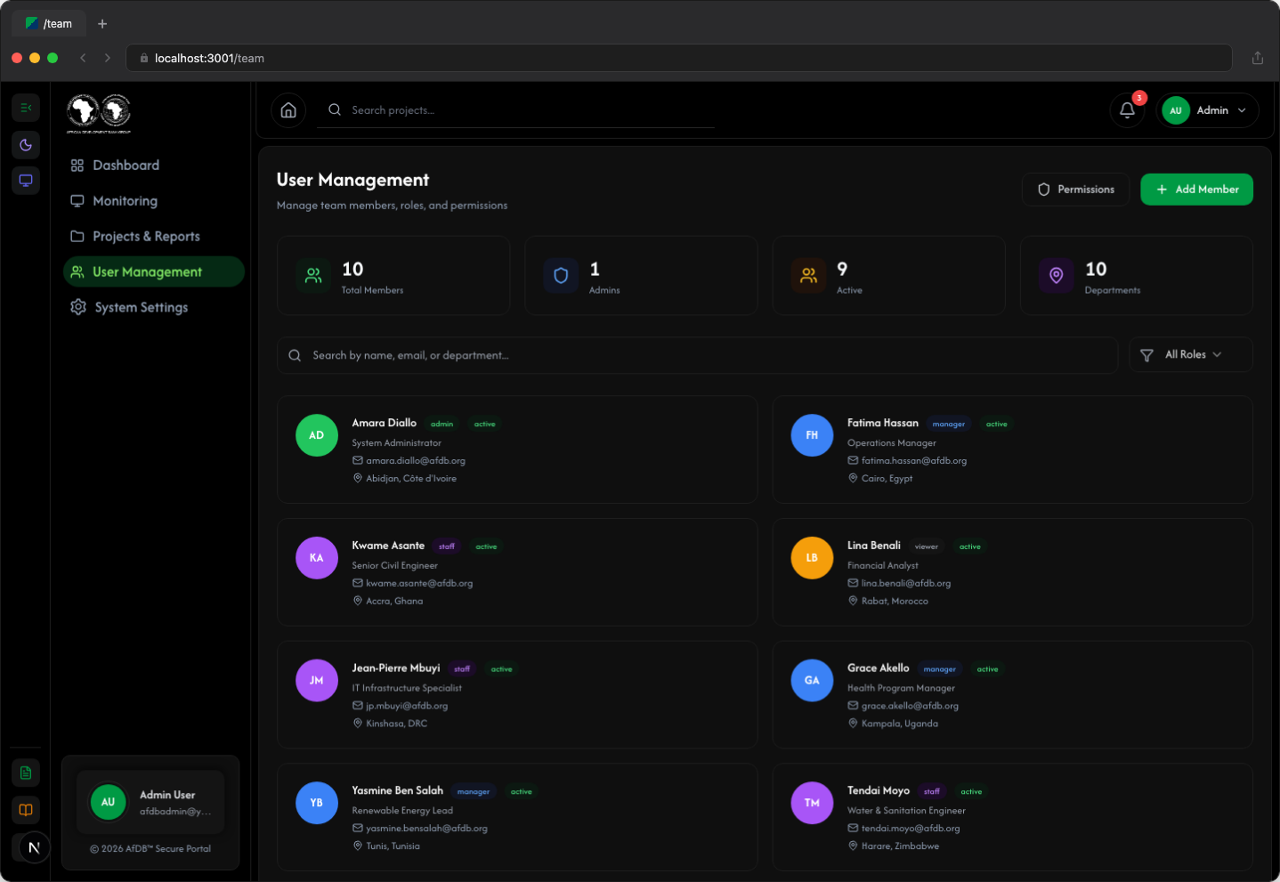The height and width of the screenshot is (882, 1280).
Task: Click the localhost:3001/team address bar
Action: 679,58
